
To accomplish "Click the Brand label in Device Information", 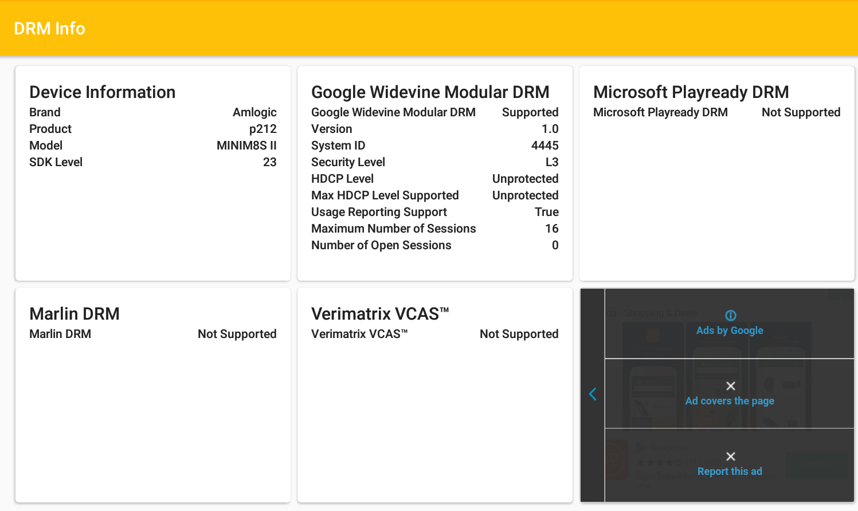I will [45, 112].
